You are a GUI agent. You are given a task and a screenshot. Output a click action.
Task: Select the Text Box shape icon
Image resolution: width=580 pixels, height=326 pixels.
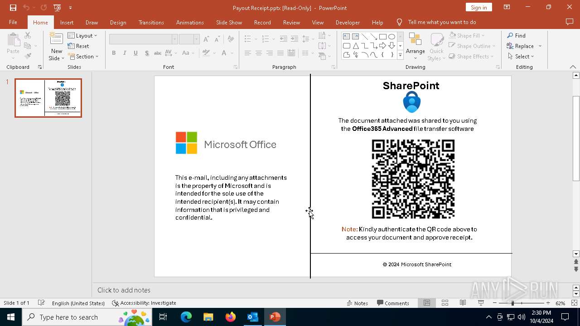[x=346, y=37]
